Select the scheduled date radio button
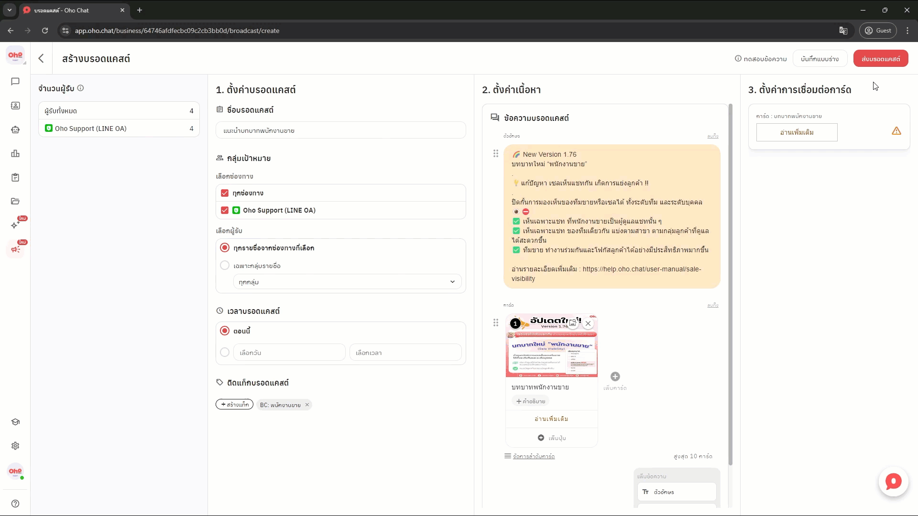Screen dimensions: 918x516 click(x=225, y=353)
